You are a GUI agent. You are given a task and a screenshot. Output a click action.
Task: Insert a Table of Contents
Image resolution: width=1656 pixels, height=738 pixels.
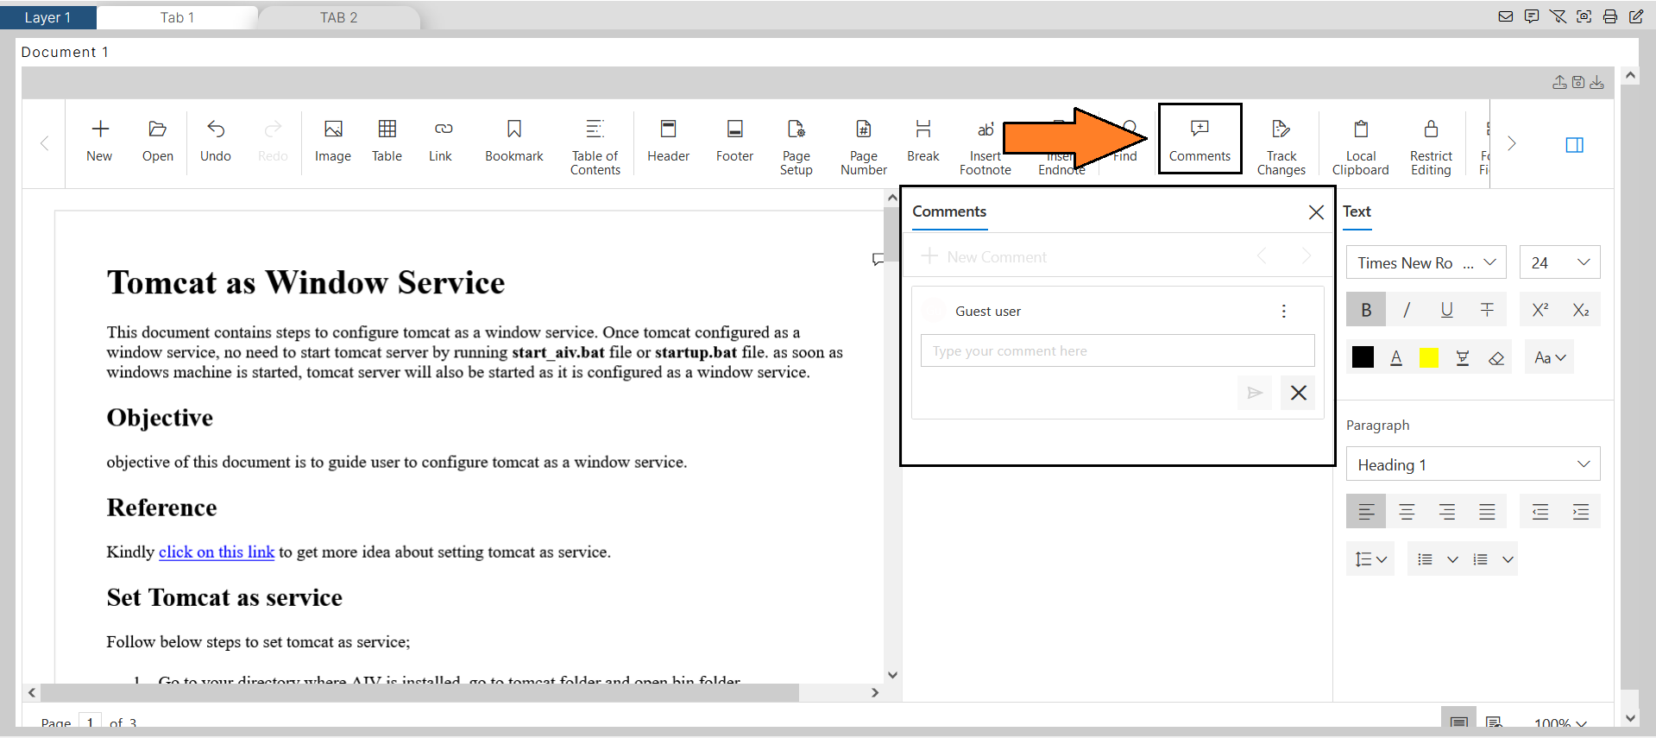595,147
